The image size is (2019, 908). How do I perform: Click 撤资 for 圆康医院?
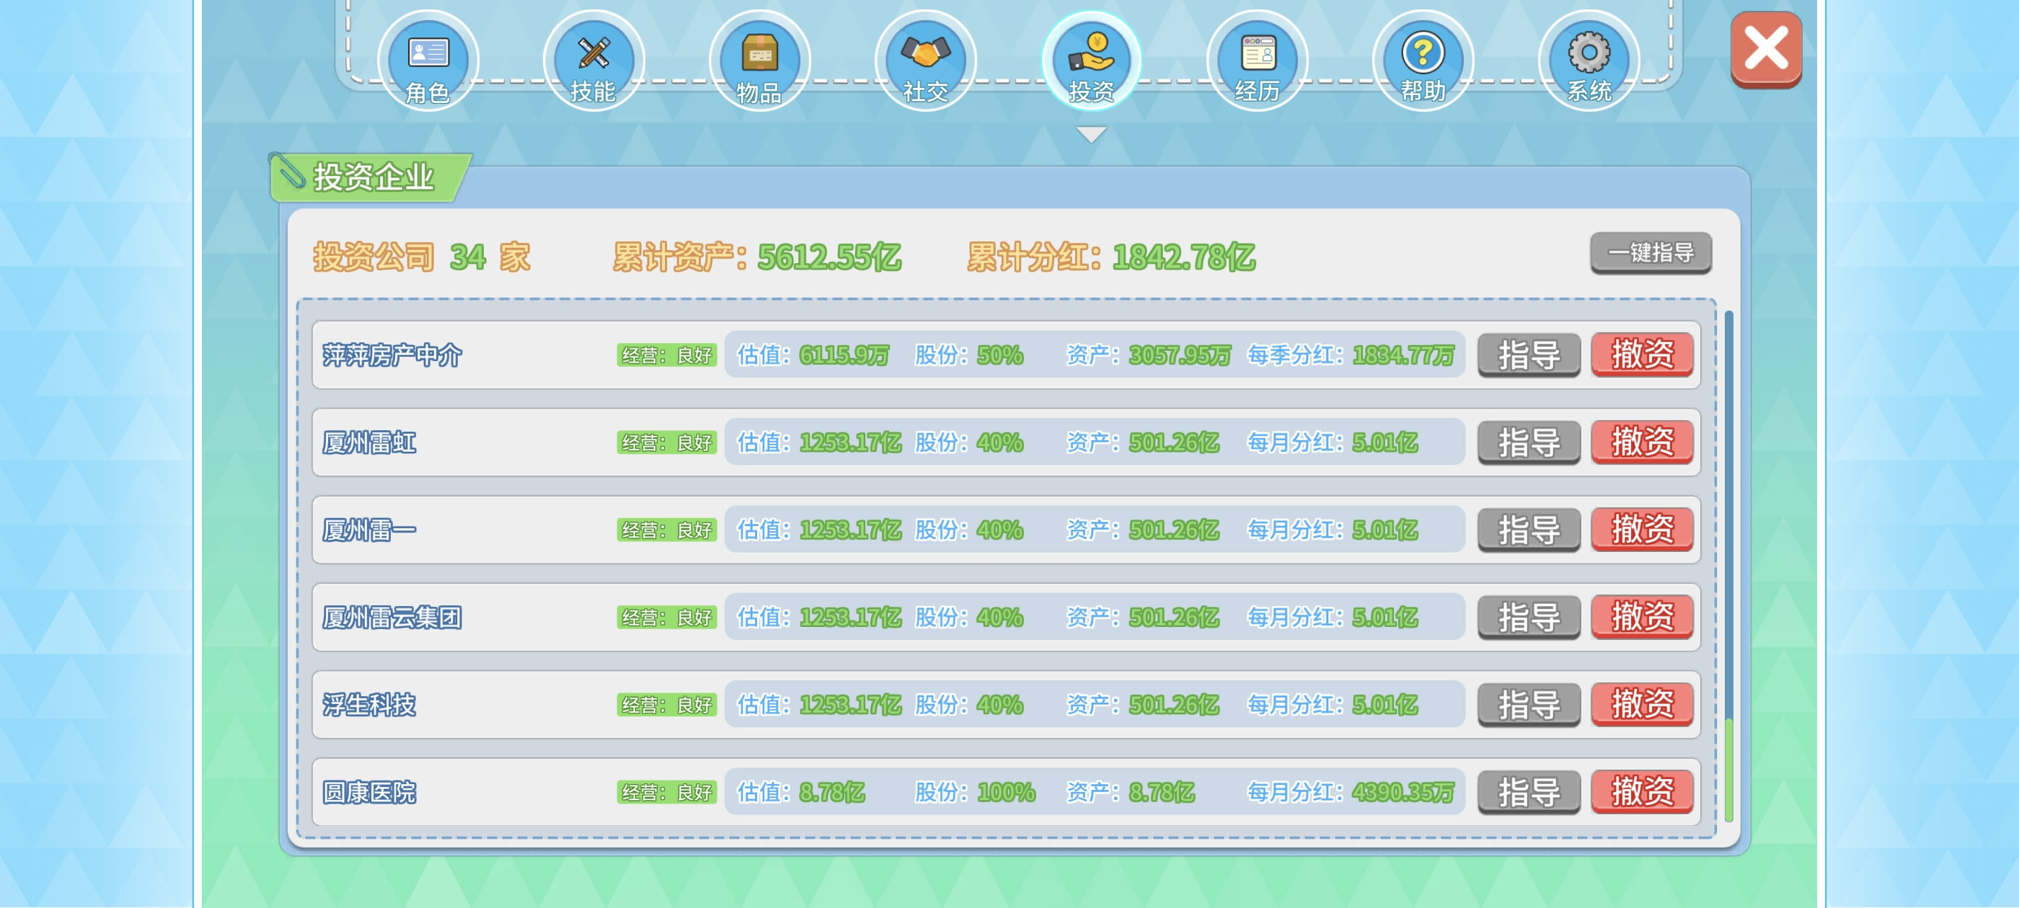[x=1642, y=792]
